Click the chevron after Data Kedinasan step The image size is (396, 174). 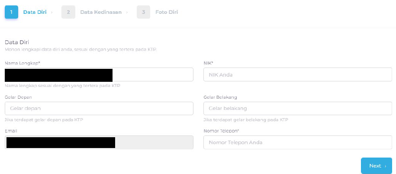click(127, 12)
